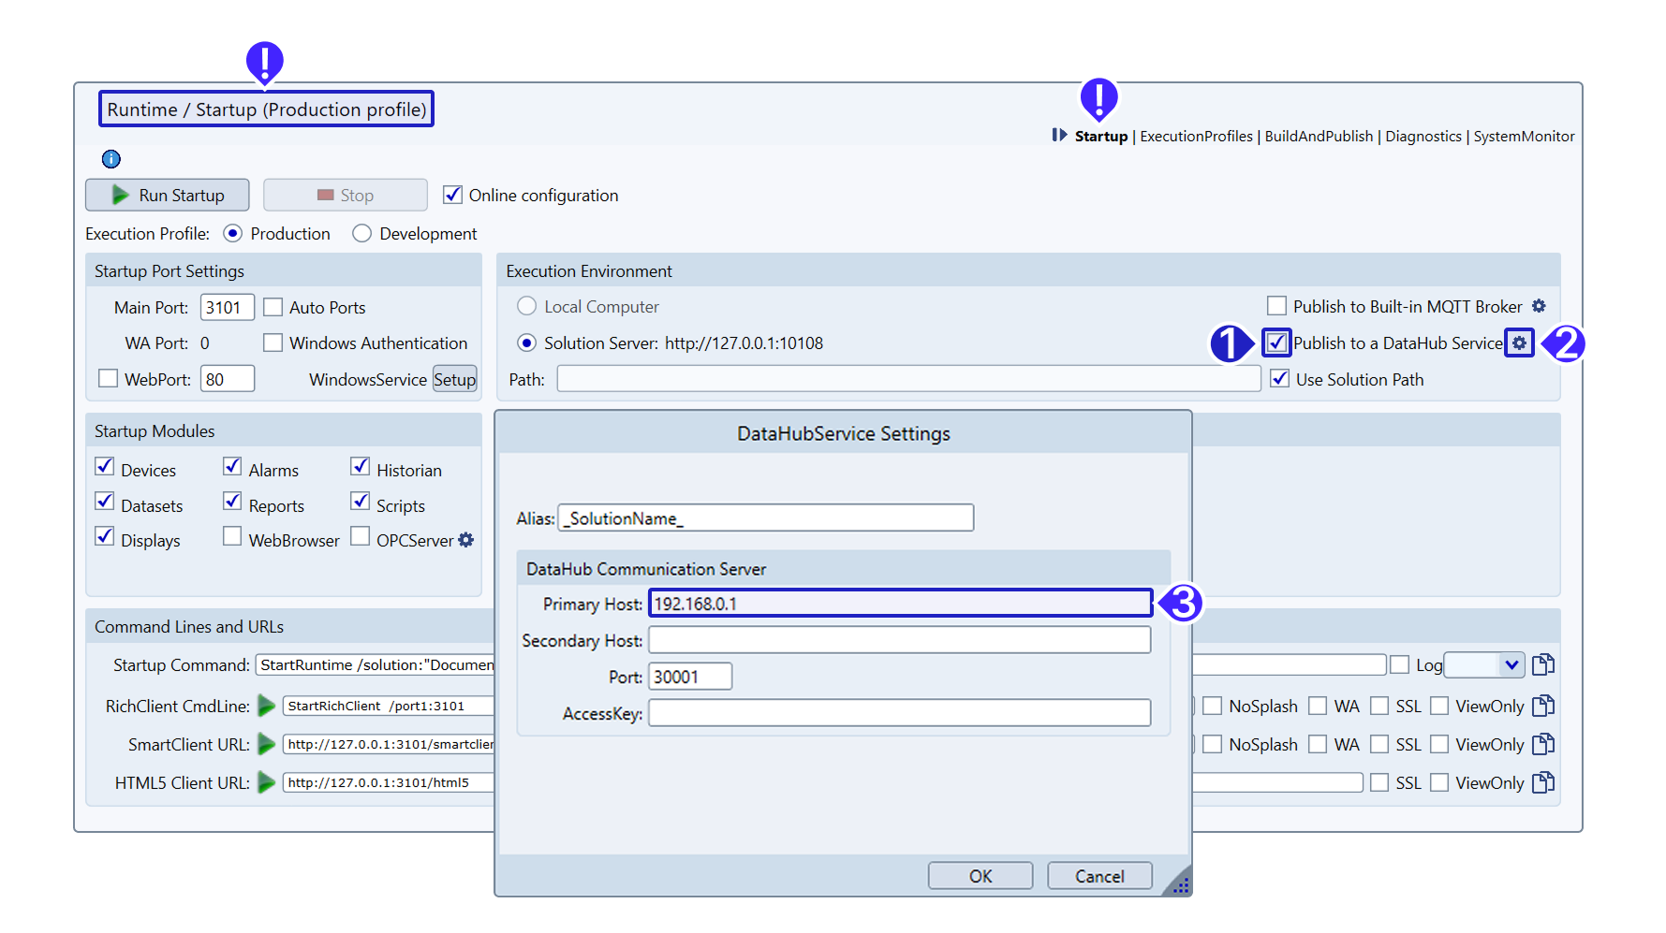Enable Auto Ports checkbox
Screen dimensions: 1666x933
273,307
